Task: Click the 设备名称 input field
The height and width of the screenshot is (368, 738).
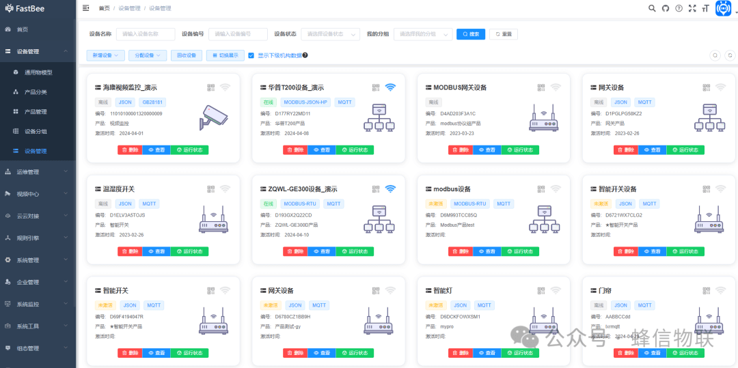Action: 146,34
